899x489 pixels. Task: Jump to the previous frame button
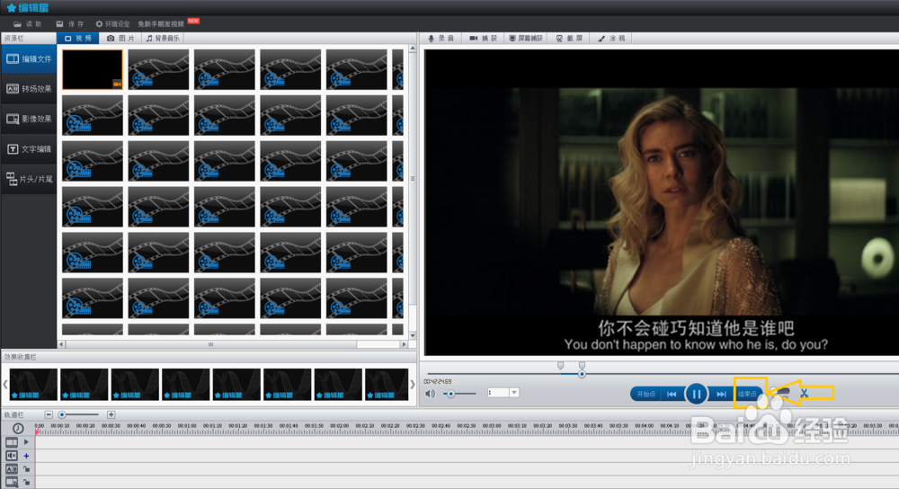[672, 394]
